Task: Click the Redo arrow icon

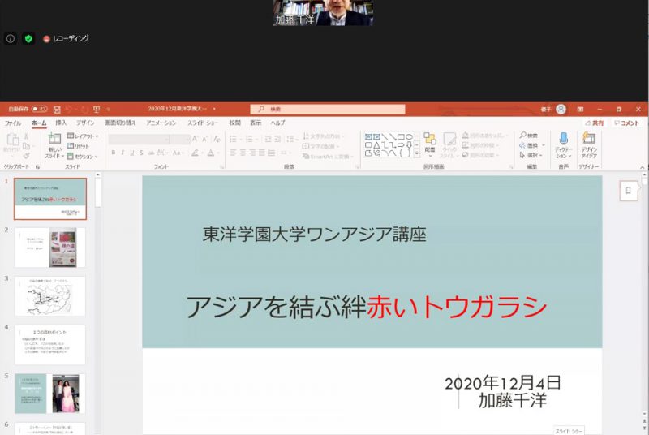Action: click(84, 110)
